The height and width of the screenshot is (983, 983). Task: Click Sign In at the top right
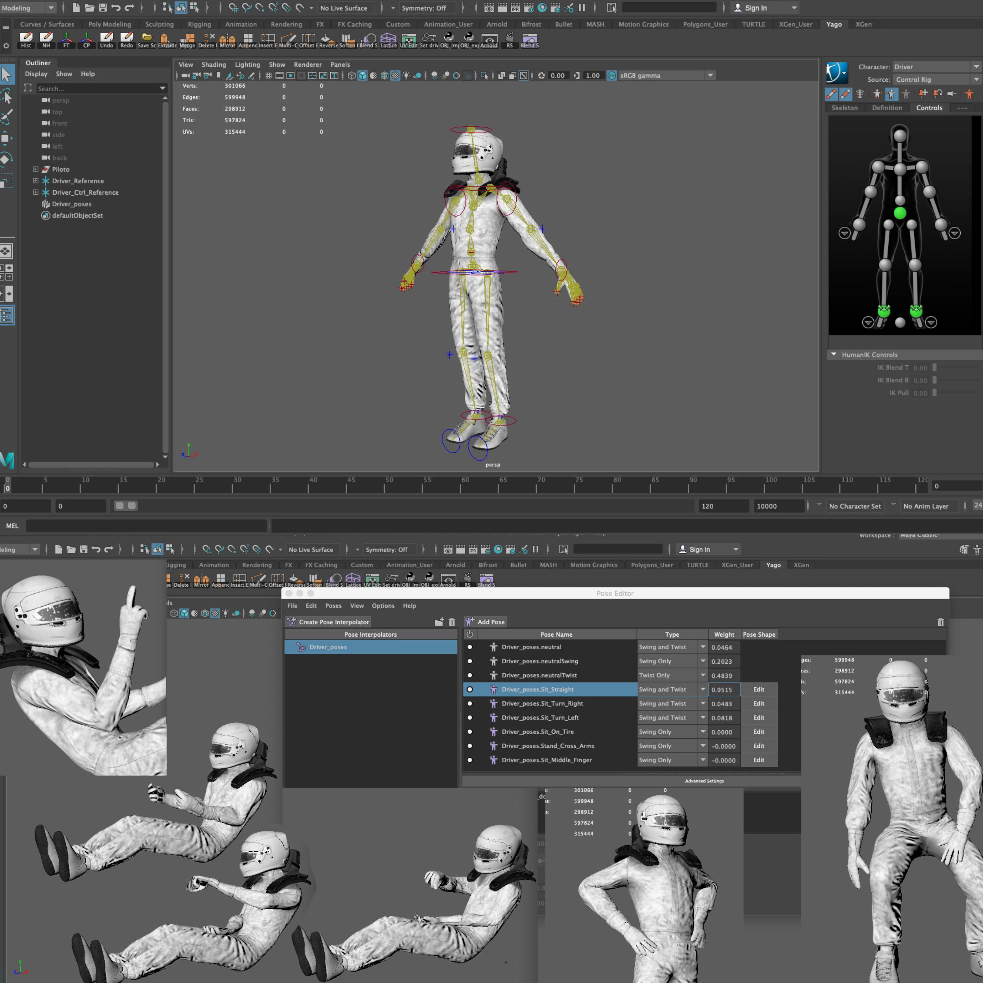tap(756, 7)
